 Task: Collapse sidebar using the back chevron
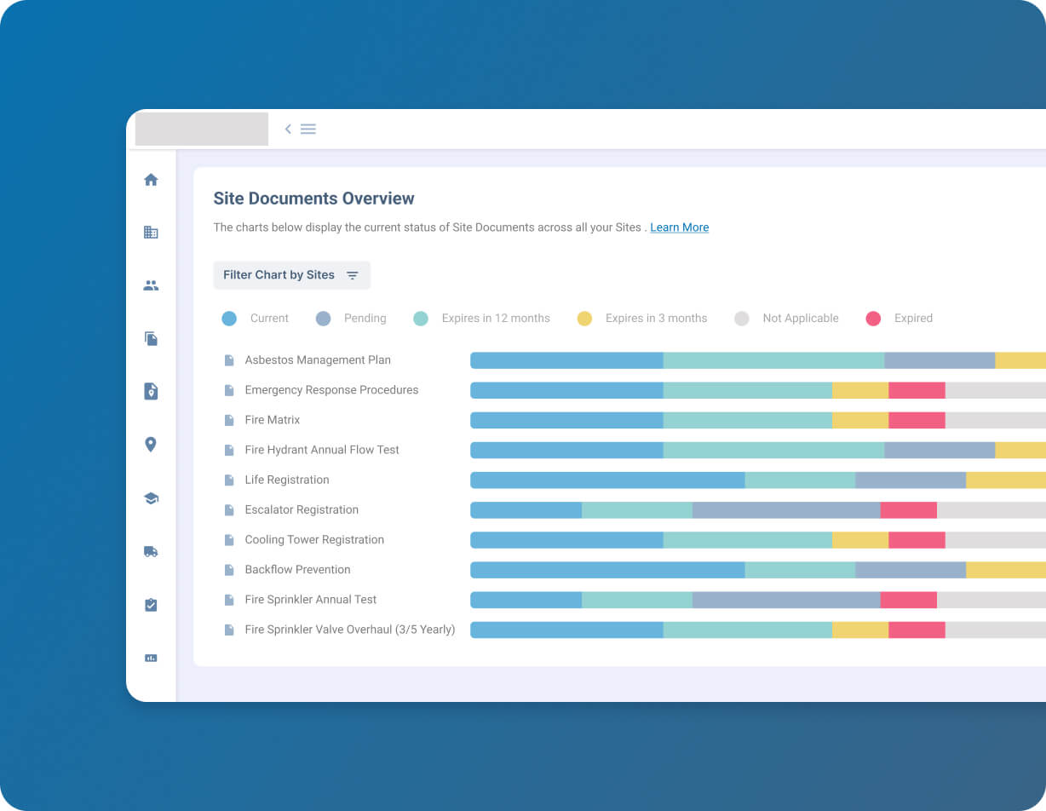[x=288, y=129]
